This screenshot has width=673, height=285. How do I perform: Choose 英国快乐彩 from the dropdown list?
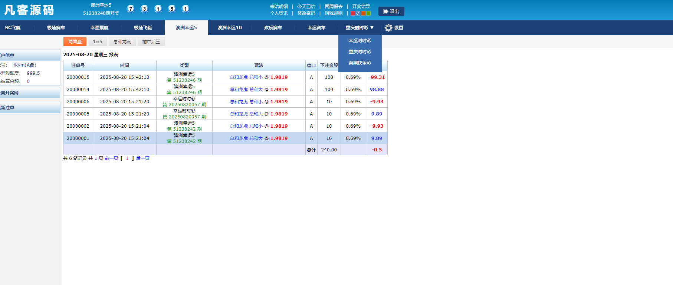point(360,63)
